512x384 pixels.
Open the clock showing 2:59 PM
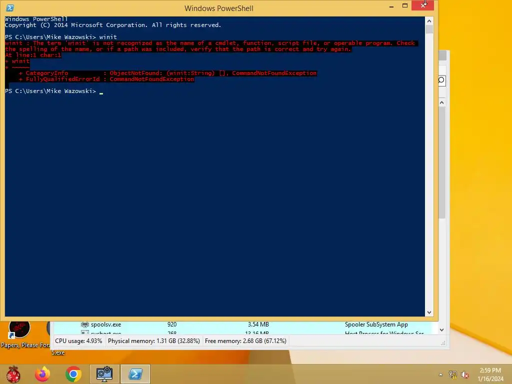click(x=490, y=374)
